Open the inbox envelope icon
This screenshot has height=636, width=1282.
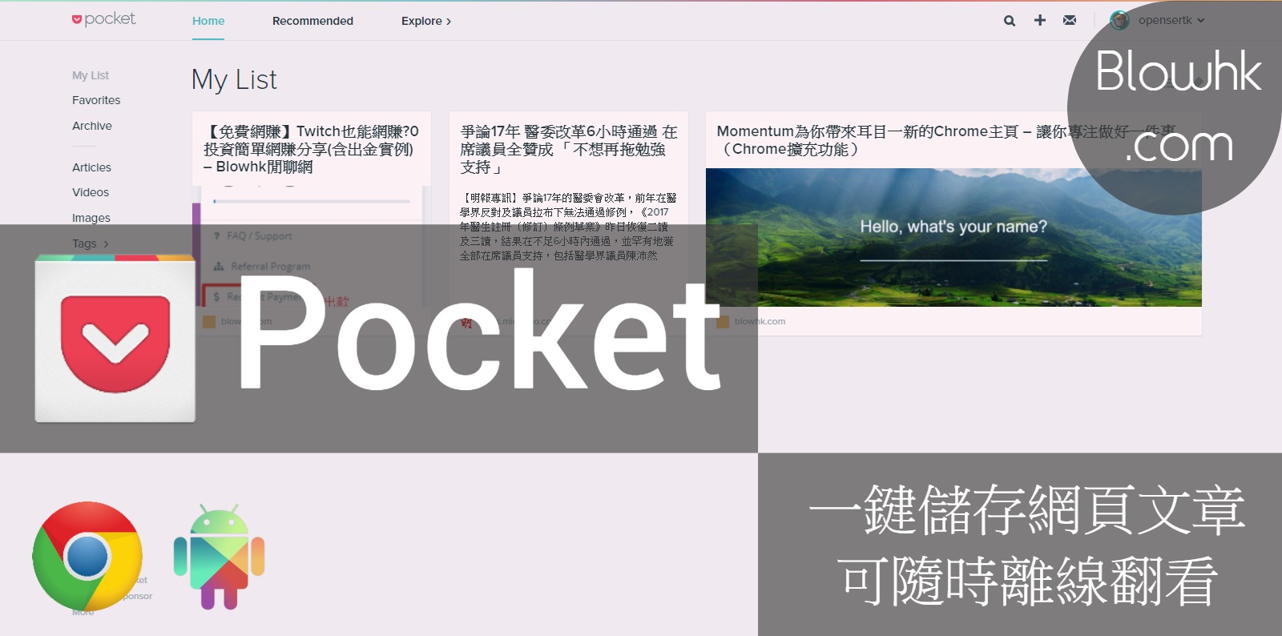(x=1070, y=20)
